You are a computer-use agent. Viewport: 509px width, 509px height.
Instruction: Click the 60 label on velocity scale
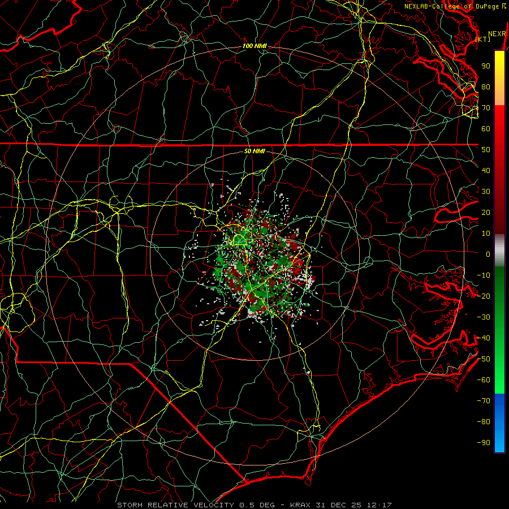coord(486,128)
